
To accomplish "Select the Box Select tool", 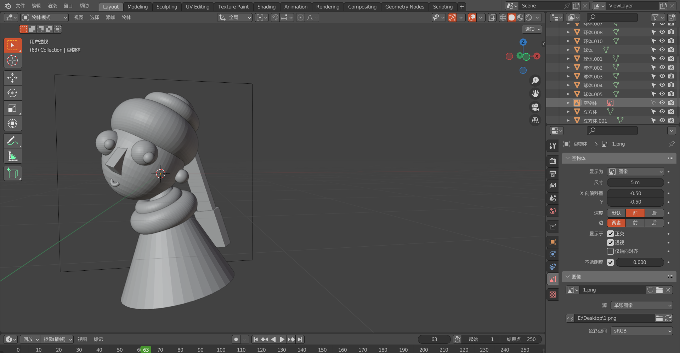I will tap(13, 45).
